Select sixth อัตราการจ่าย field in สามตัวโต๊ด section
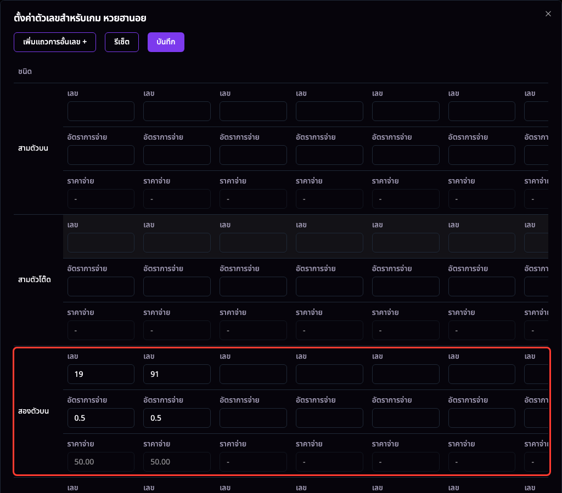 [x=482, y=286]
